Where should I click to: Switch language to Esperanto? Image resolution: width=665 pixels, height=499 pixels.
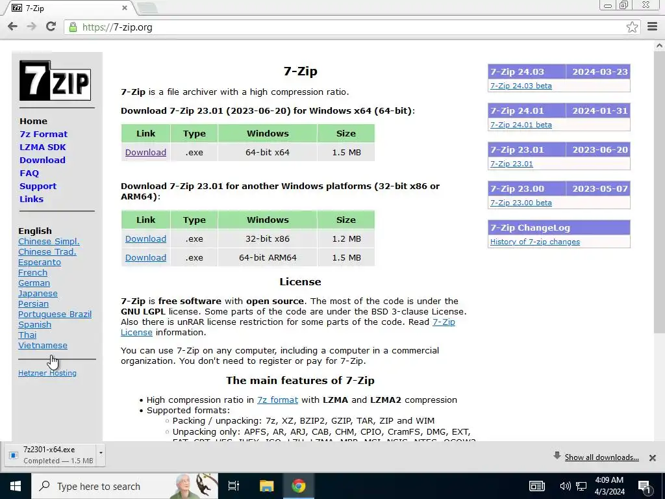pyautogui.click(x=40, y=262)
